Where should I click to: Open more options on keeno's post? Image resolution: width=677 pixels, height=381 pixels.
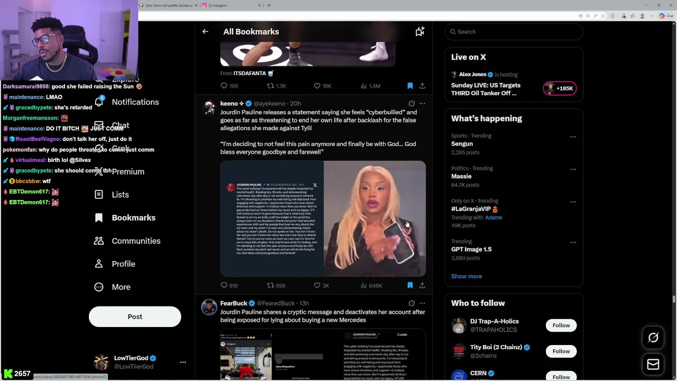(x=422, y=104)
